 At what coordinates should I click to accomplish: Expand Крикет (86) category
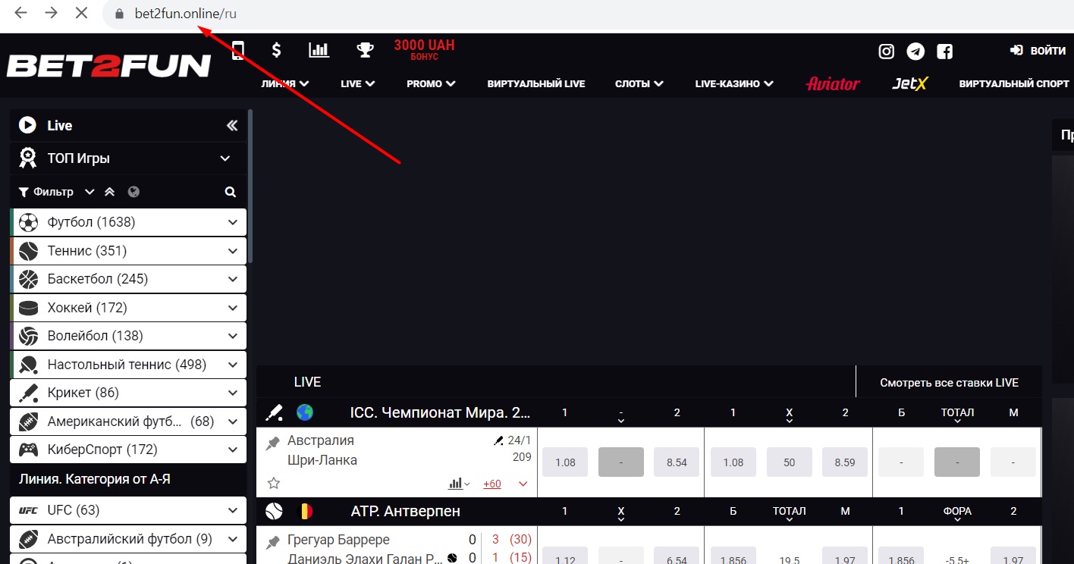pos(128,393)
